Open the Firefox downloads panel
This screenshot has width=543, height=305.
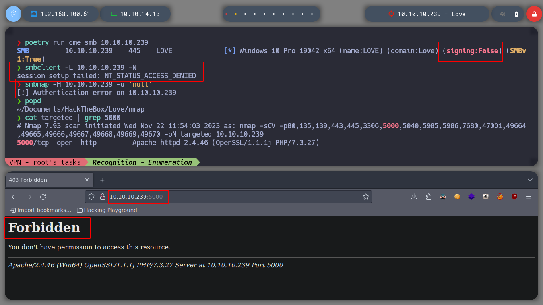point(414,197)
